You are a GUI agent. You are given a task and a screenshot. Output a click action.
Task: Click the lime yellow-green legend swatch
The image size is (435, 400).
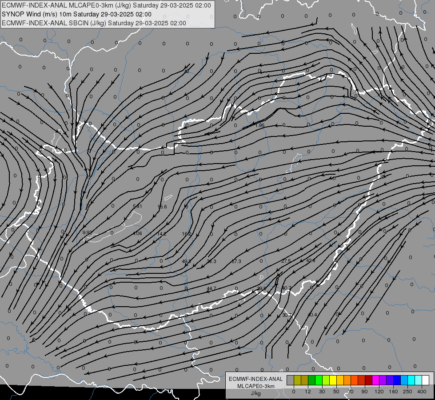click(x=326, y=380)
